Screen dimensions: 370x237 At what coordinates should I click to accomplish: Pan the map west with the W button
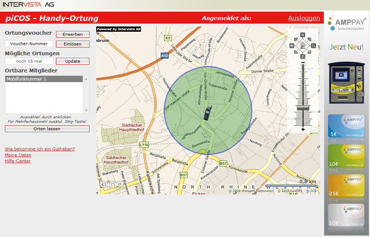(292, 46)
